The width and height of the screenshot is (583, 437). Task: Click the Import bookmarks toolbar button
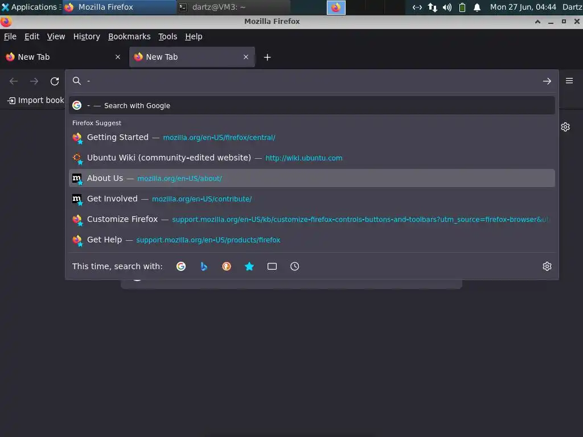[36, 100]
